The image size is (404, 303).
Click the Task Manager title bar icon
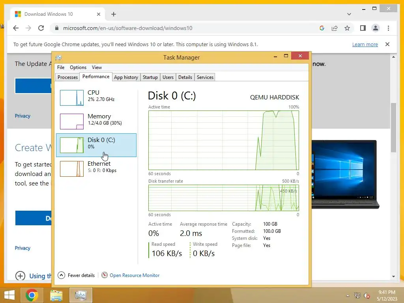58,57
